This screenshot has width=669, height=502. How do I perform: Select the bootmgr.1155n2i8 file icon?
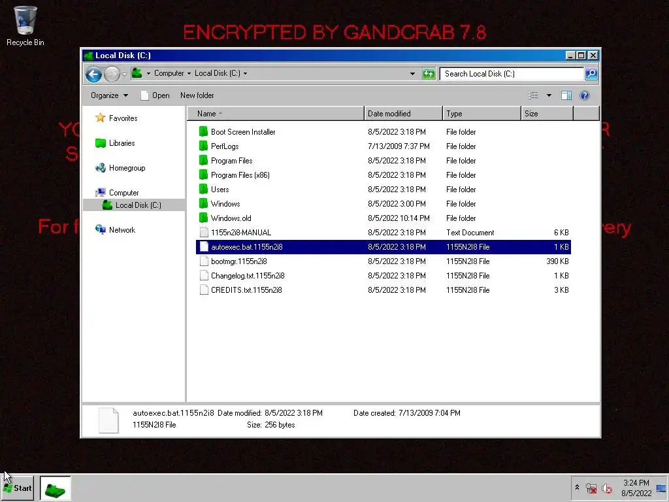pos(204,261)
